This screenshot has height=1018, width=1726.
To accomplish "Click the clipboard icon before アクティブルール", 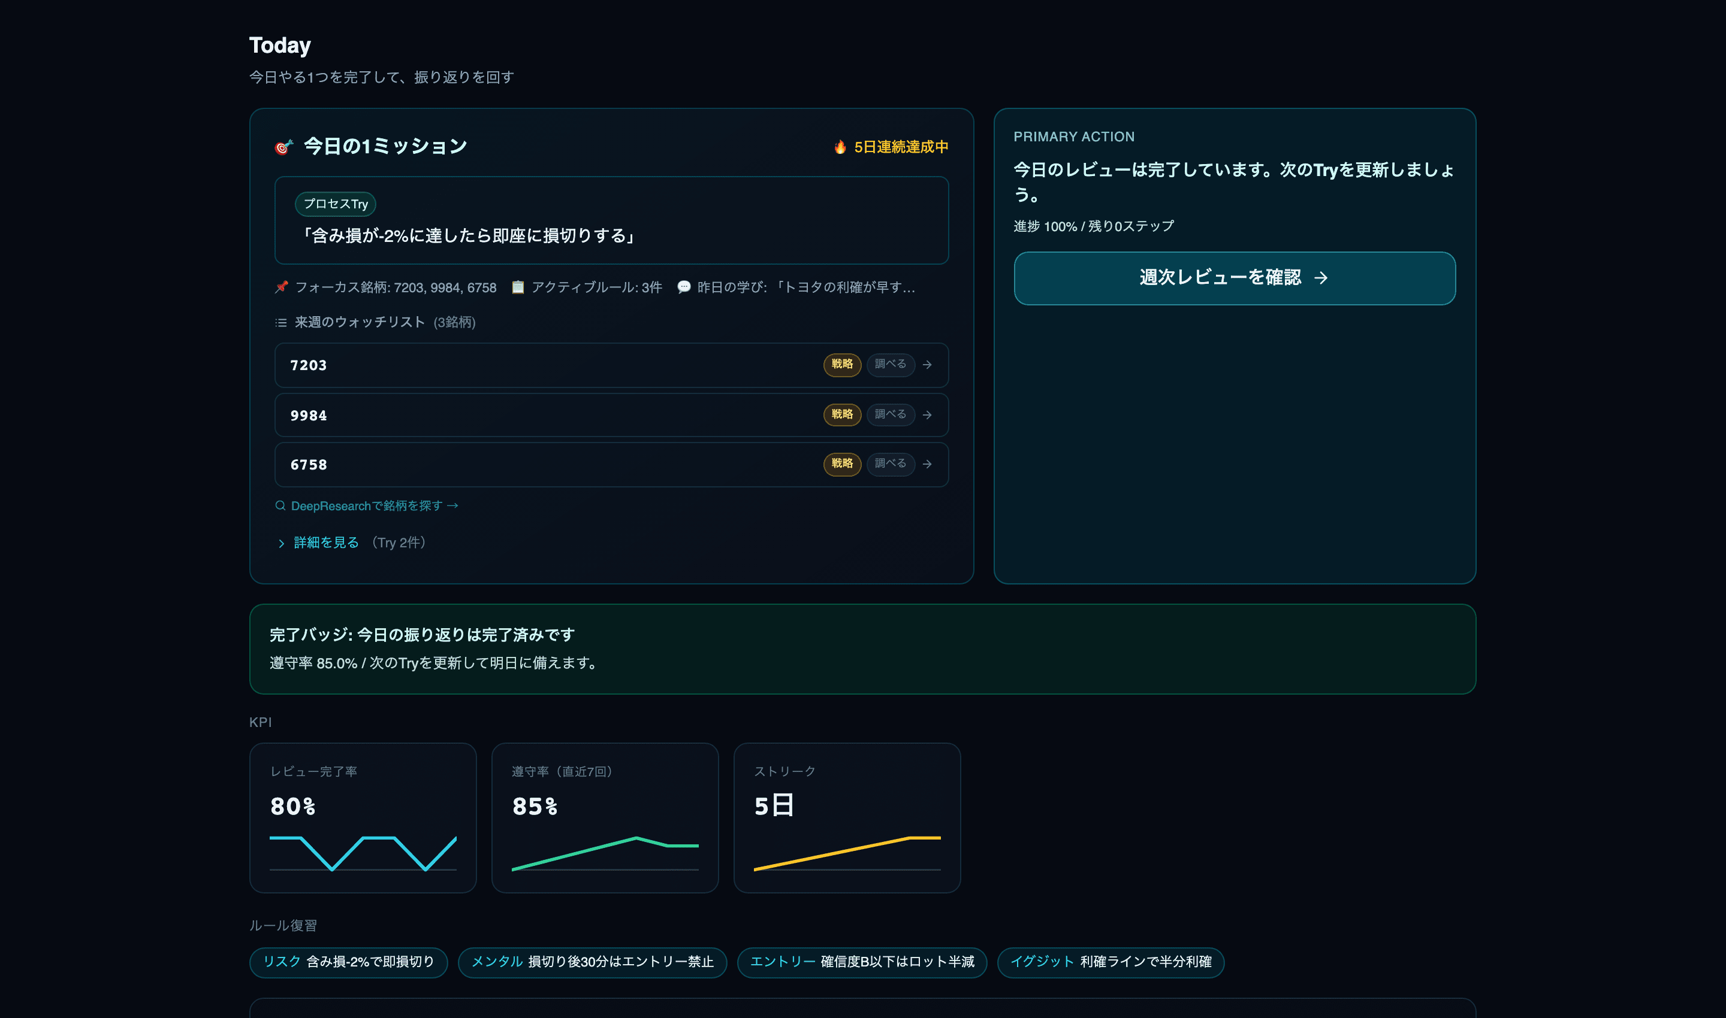I will pyautogui.click(x=518, y=287).
